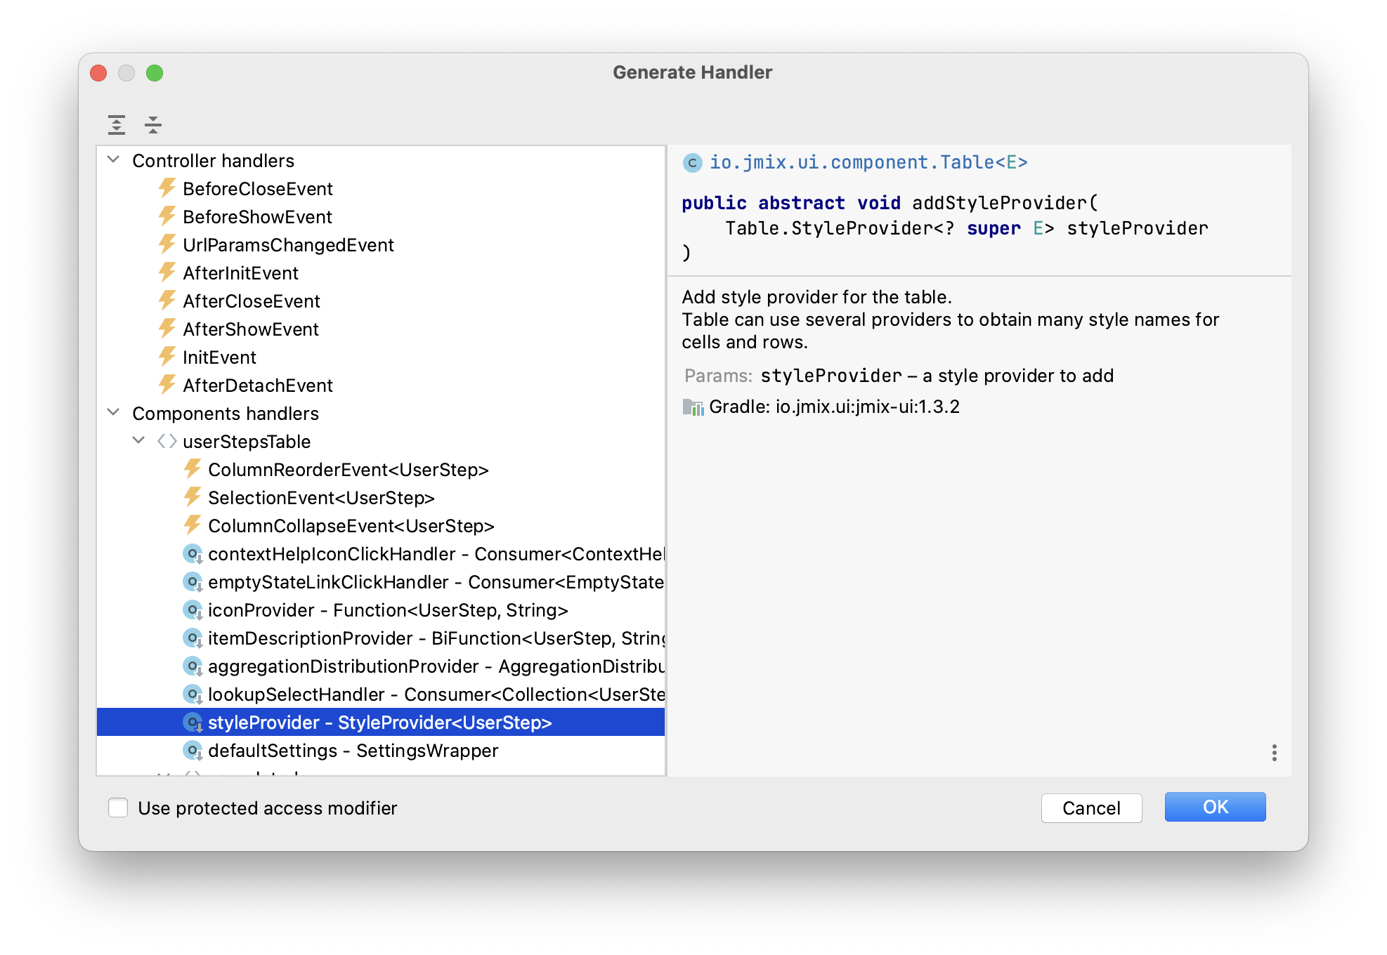The width and height of the screenshot is (1387, 955).
Task: Click the delegate icon beside iconProvider
Action: pyautogui.click(x=193, y=610)
